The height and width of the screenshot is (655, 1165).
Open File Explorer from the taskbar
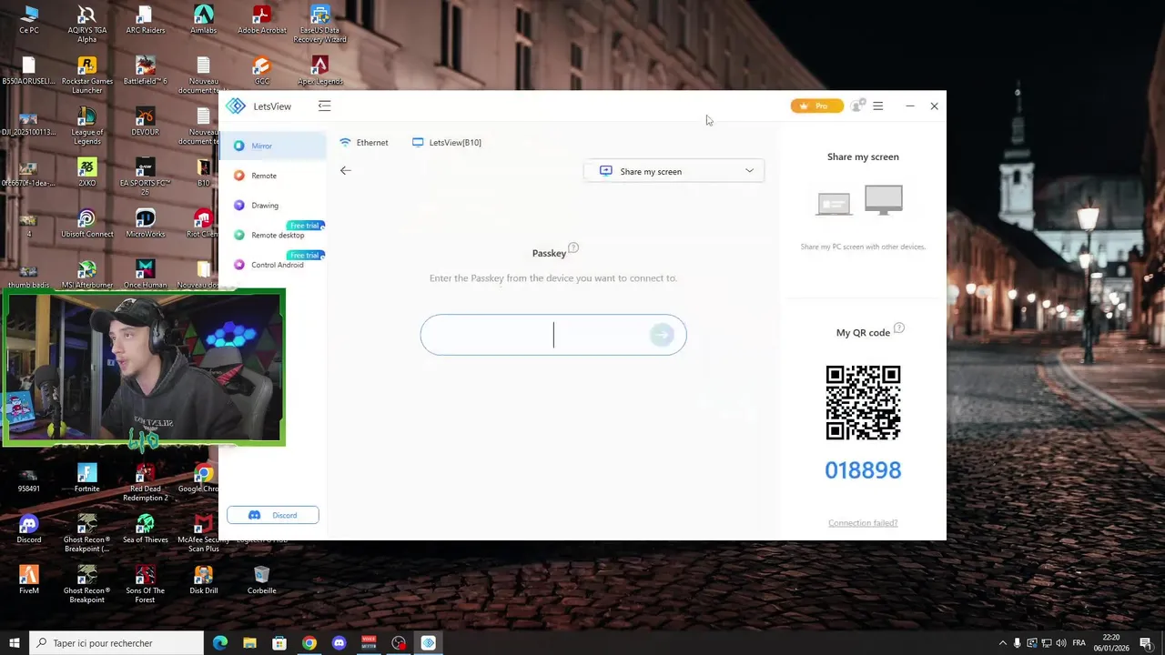point(249,643)
